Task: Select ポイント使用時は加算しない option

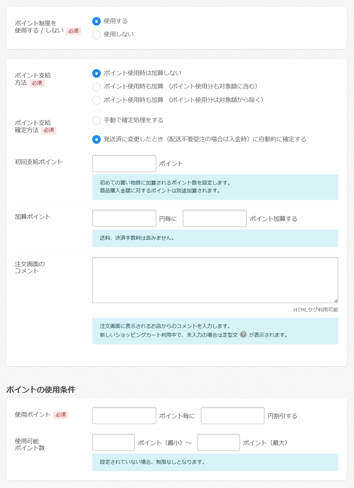Action: tap(97, 74)
